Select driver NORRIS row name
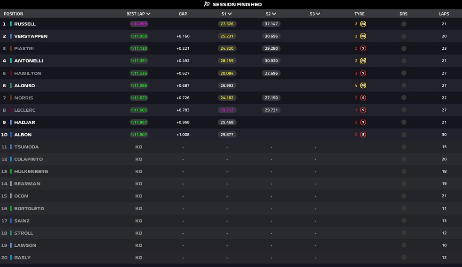462x267 pixels. click(23, 98)
